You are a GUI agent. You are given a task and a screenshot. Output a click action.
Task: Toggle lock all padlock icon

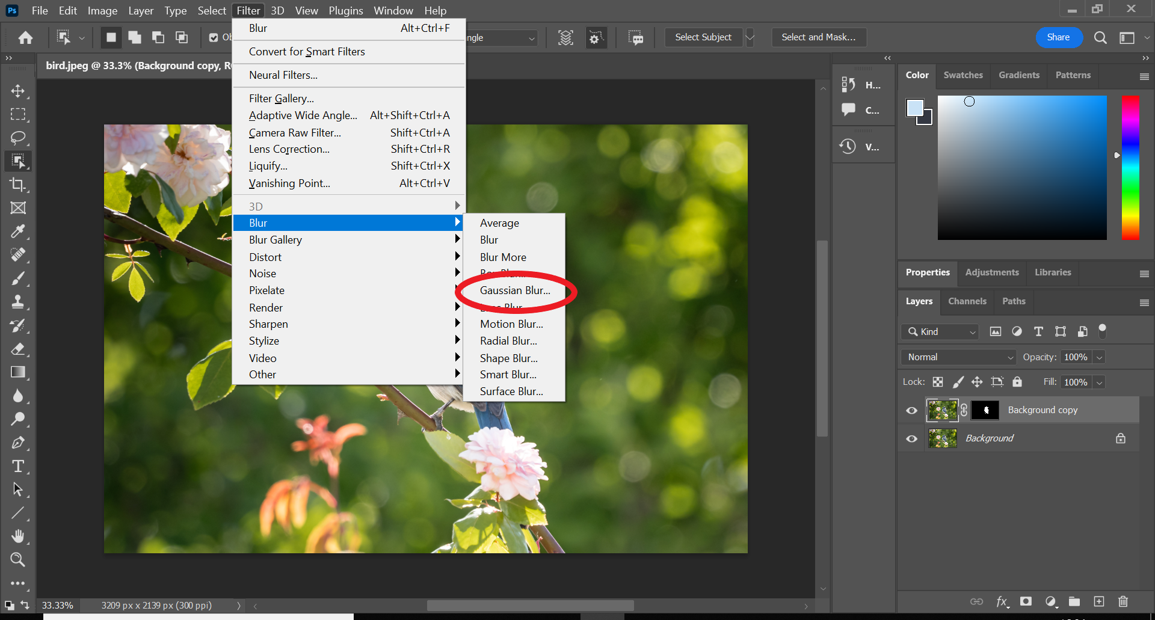pos(1017,382)
